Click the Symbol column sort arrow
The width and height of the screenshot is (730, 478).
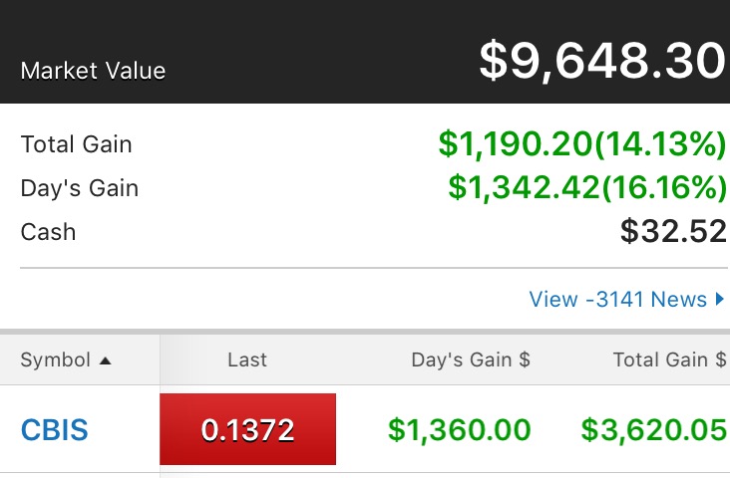pos(105,360)
